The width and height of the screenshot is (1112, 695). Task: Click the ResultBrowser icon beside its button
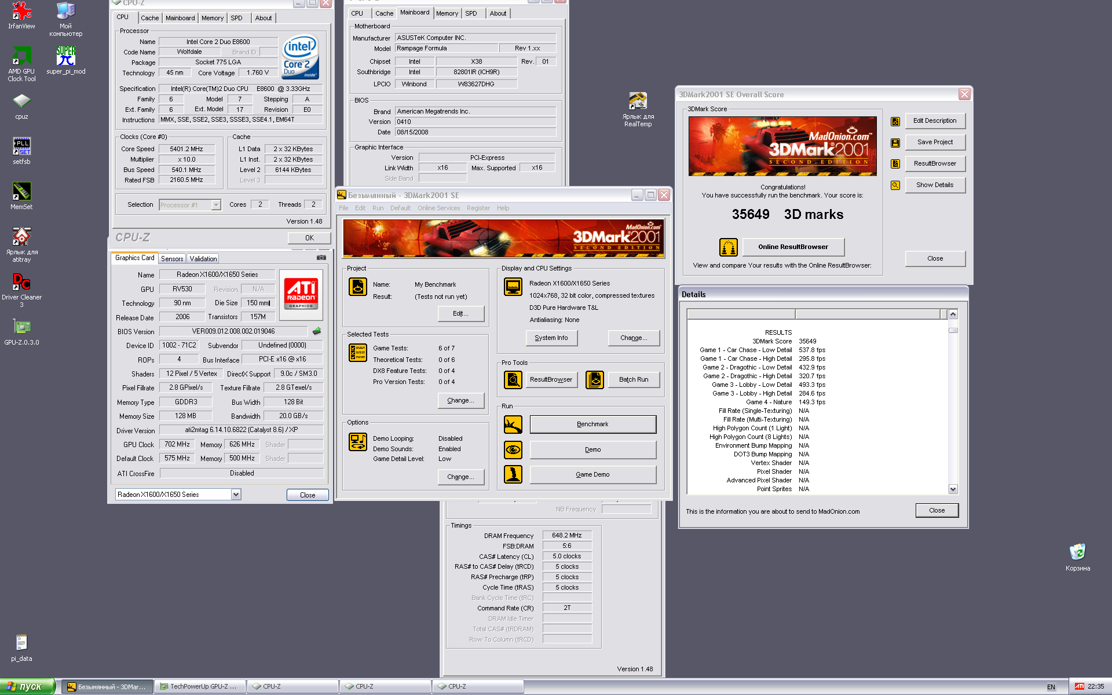point(895,164)
